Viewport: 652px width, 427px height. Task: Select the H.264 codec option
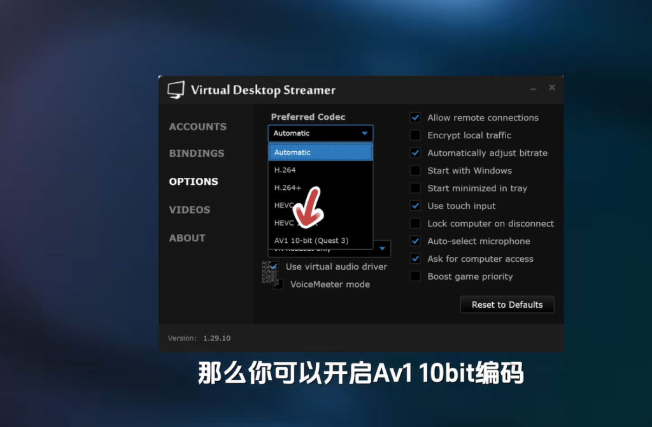[x=321, y=170]
